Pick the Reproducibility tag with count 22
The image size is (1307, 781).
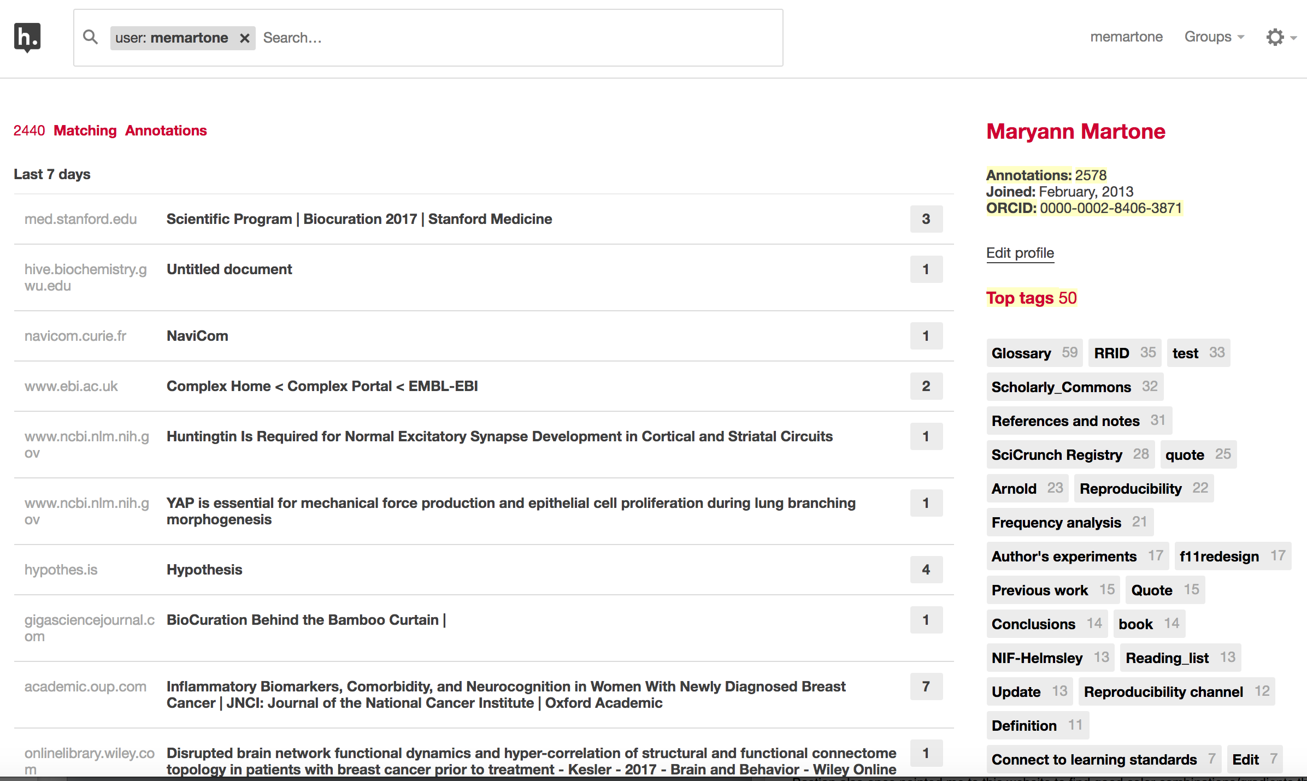point(1144,488)
